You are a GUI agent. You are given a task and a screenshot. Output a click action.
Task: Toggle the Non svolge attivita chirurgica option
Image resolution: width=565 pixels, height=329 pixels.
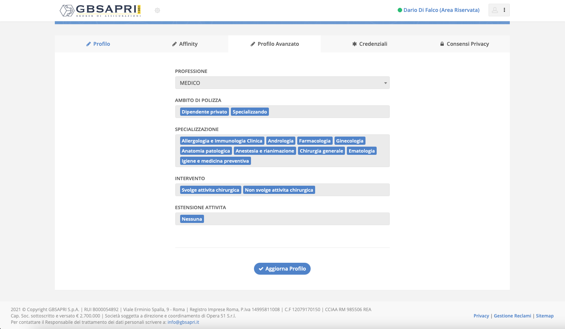[x=279, y=189]
